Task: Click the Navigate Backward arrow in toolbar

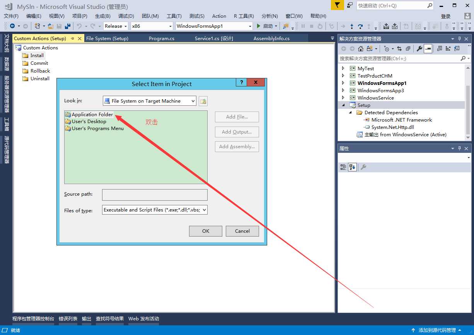Action: click(x=12, y=26)
